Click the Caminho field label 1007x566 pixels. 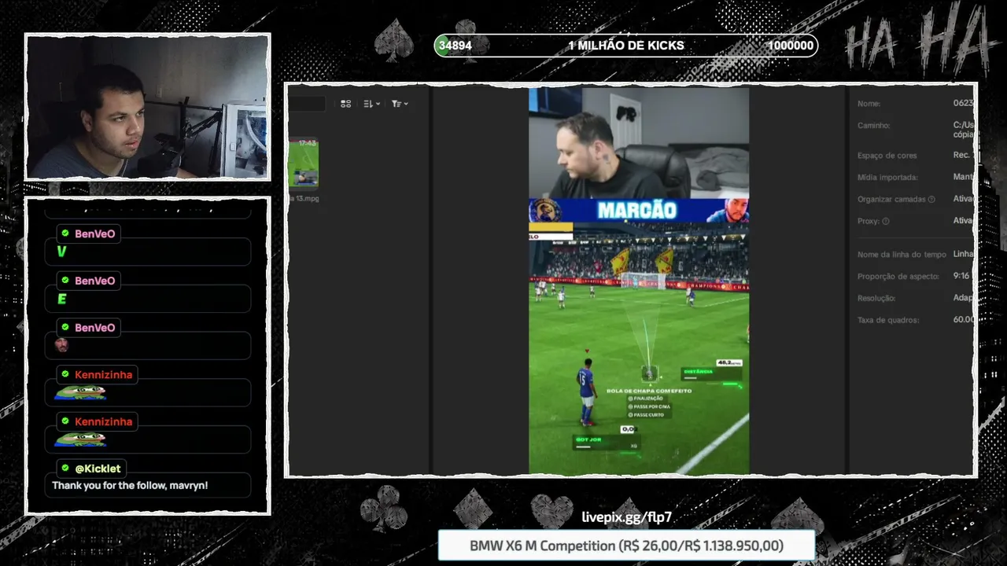(873, 126)
